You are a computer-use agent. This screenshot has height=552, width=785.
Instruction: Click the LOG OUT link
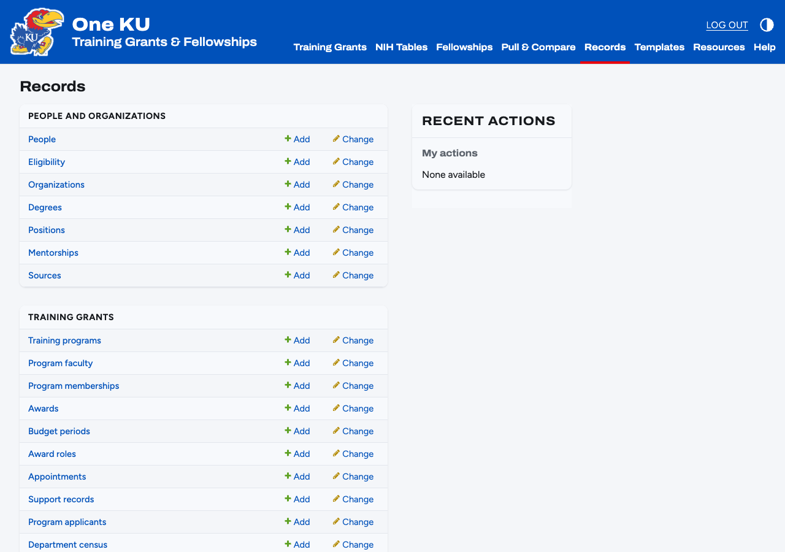pos(727,25)
